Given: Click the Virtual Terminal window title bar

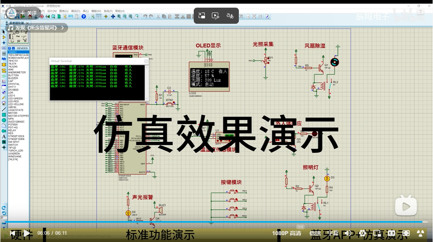Looking at the screenshot, I should [99, 61].
